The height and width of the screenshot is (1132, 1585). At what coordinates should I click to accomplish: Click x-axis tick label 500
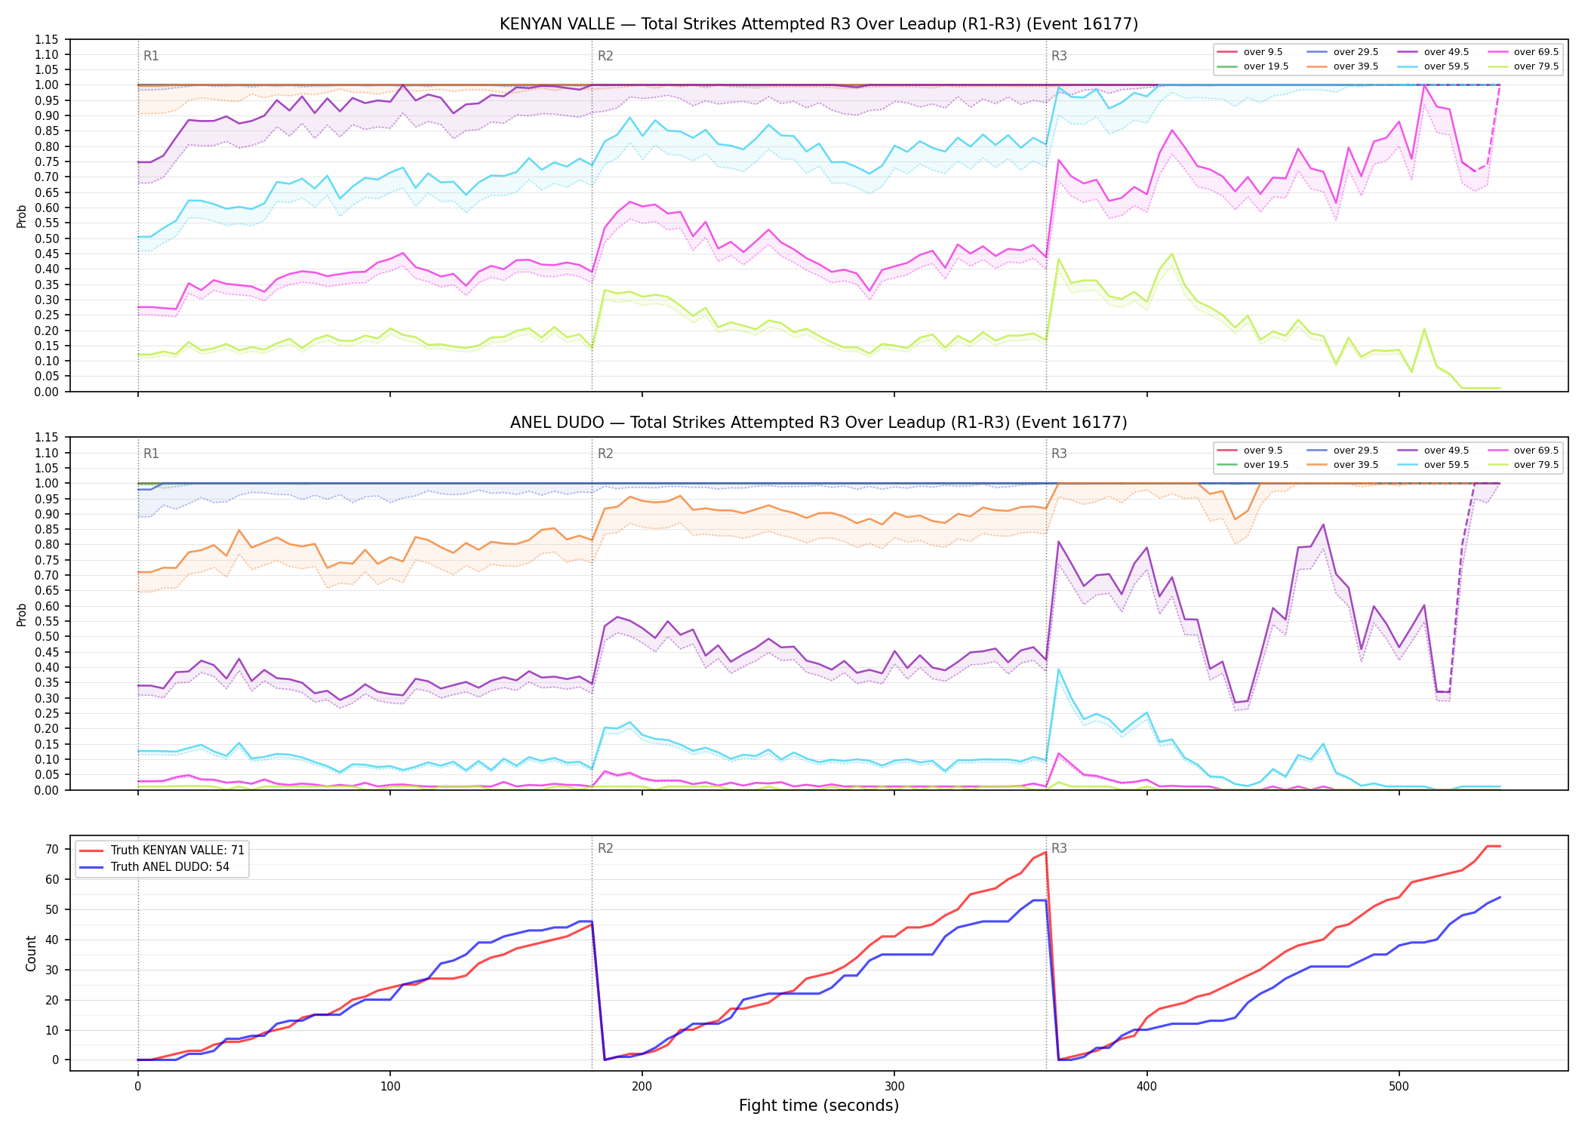pos(1399,1087)
